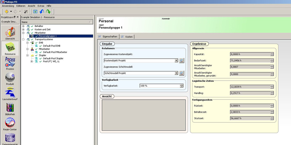
Task: Click the Ergebnisse section header label
Action: click(199, 44)
